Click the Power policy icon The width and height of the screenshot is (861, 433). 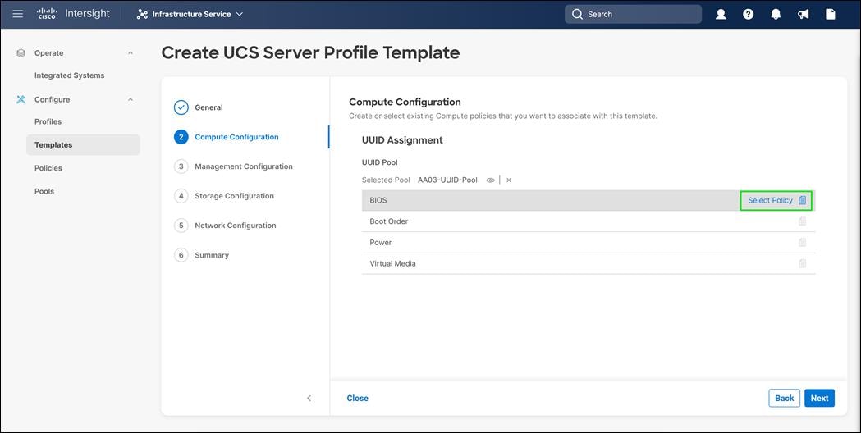[x=802, y=242]
